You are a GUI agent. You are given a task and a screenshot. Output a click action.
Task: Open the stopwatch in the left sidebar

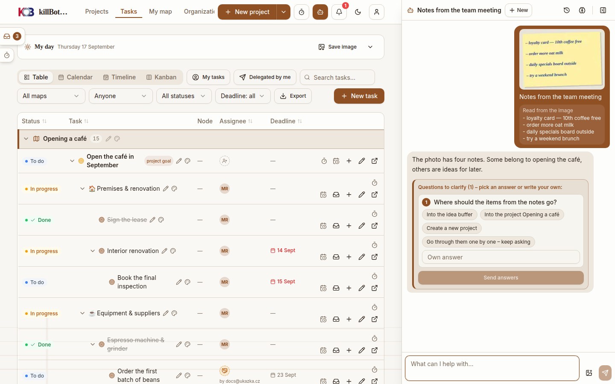pos(7,55)
